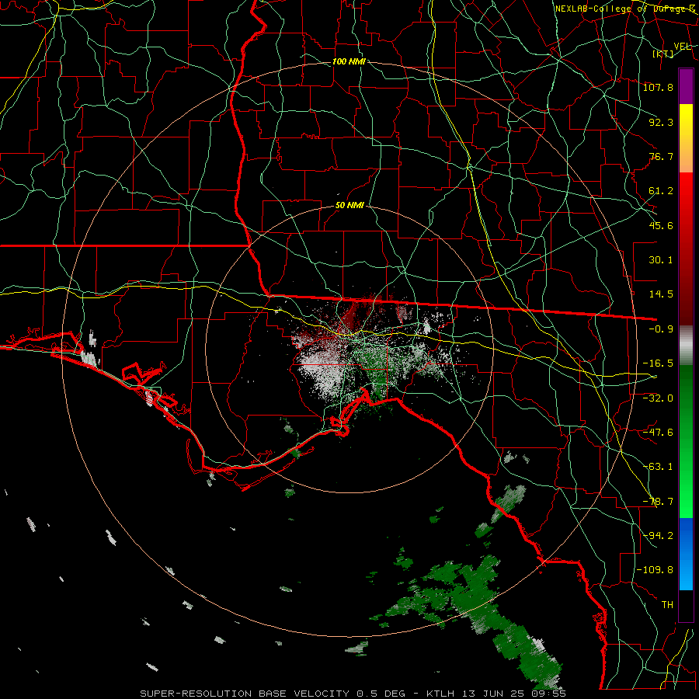Select the -63.1 value on velocity scale
Viewport: 699px width, 699px height.
click(x=658, y=467)
